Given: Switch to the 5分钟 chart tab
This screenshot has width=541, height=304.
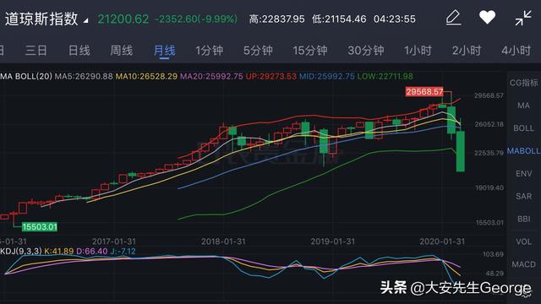Looking at the screenshot, I should [258, 51].
